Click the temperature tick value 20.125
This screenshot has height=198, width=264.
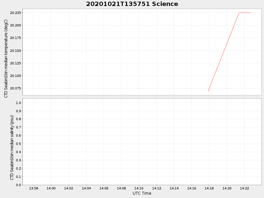[16, 63]
